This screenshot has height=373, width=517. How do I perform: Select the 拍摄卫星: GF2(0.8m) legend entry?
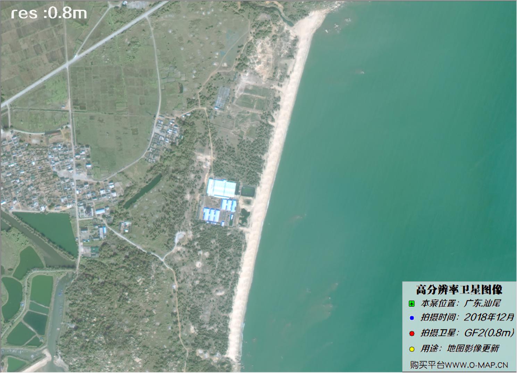tap(467, 333)
